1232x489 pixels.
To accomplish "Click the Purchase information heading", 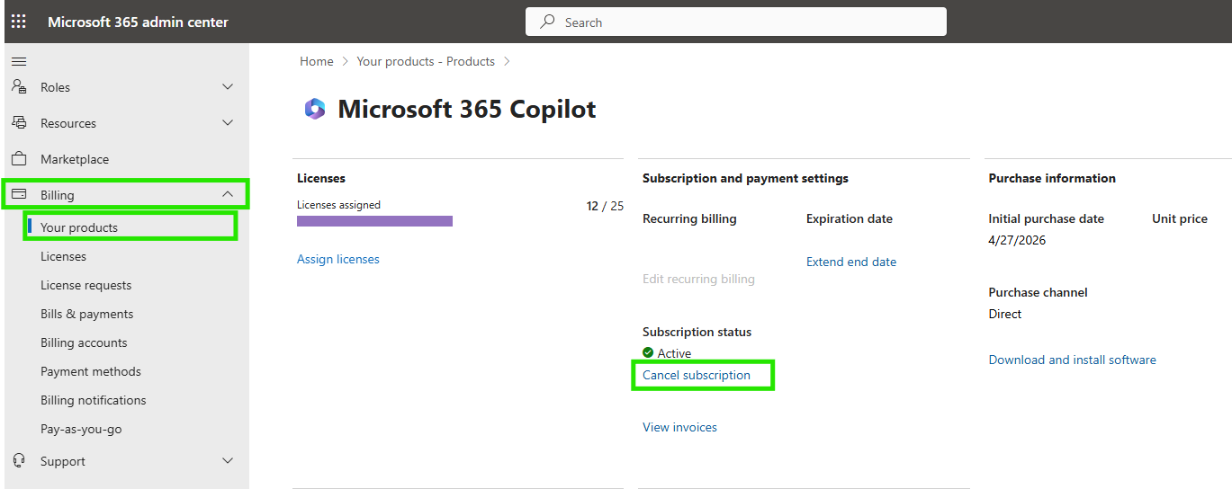I will (x=1052, y=178).
